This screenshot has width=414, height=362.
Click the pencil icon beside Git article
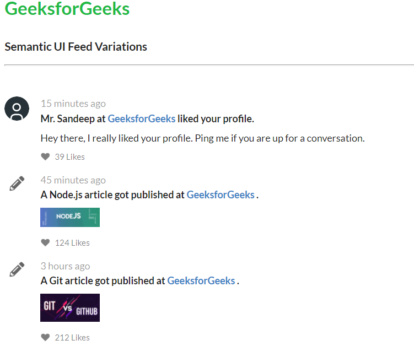coord(17,269)
